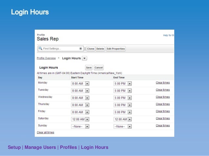Open Saturday end time dropdown
Image resolution: width=209 pixels, height=156 pixels.
click(x=123, y=119)
